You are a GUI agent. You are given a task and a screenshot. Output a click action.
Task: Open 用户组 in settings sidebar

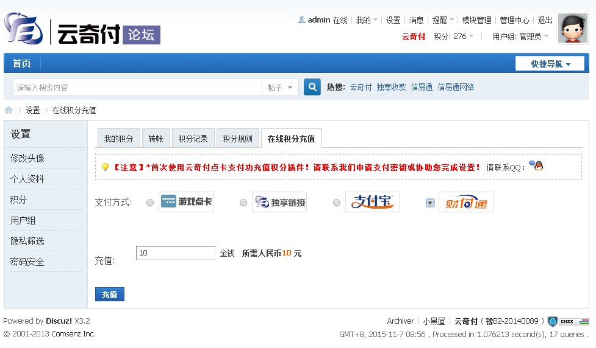click(23, 220)
